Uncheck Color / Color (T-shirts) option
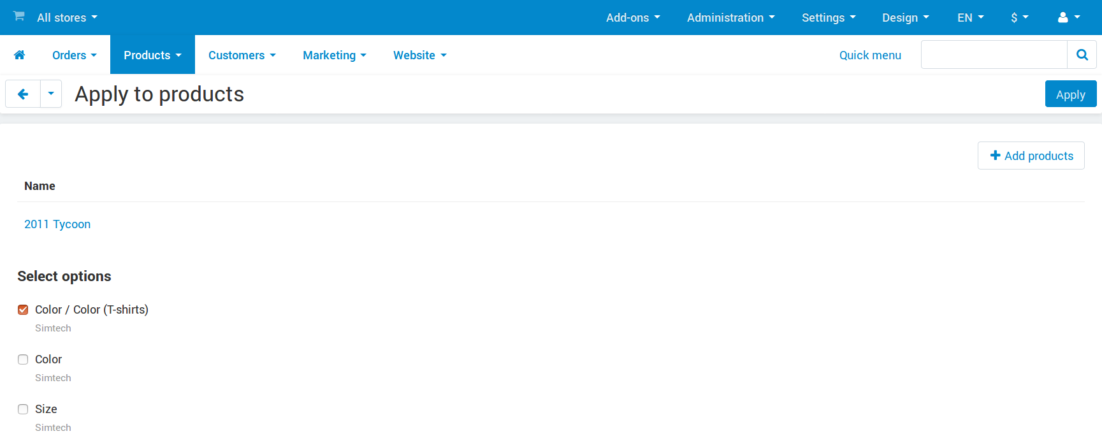 [x=23, y=310]
